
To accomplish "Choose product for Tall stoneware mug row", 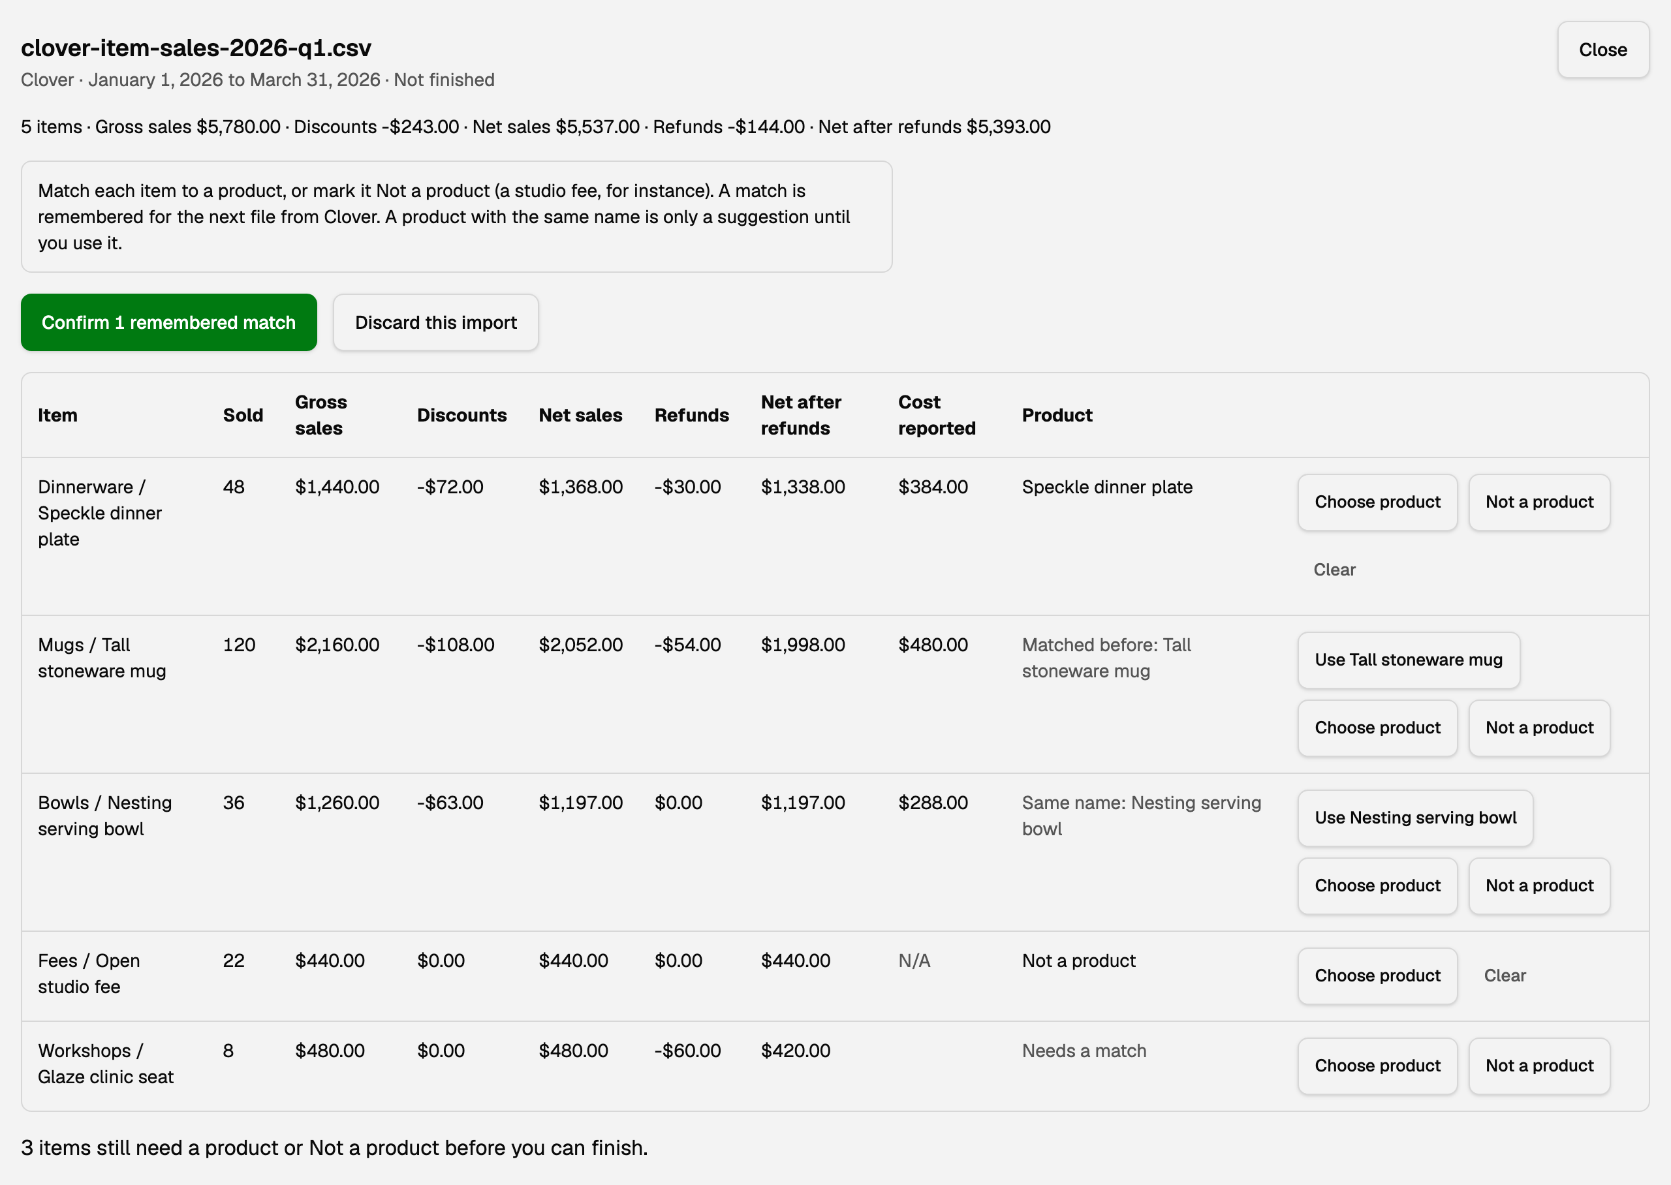I will [1377, 728].
